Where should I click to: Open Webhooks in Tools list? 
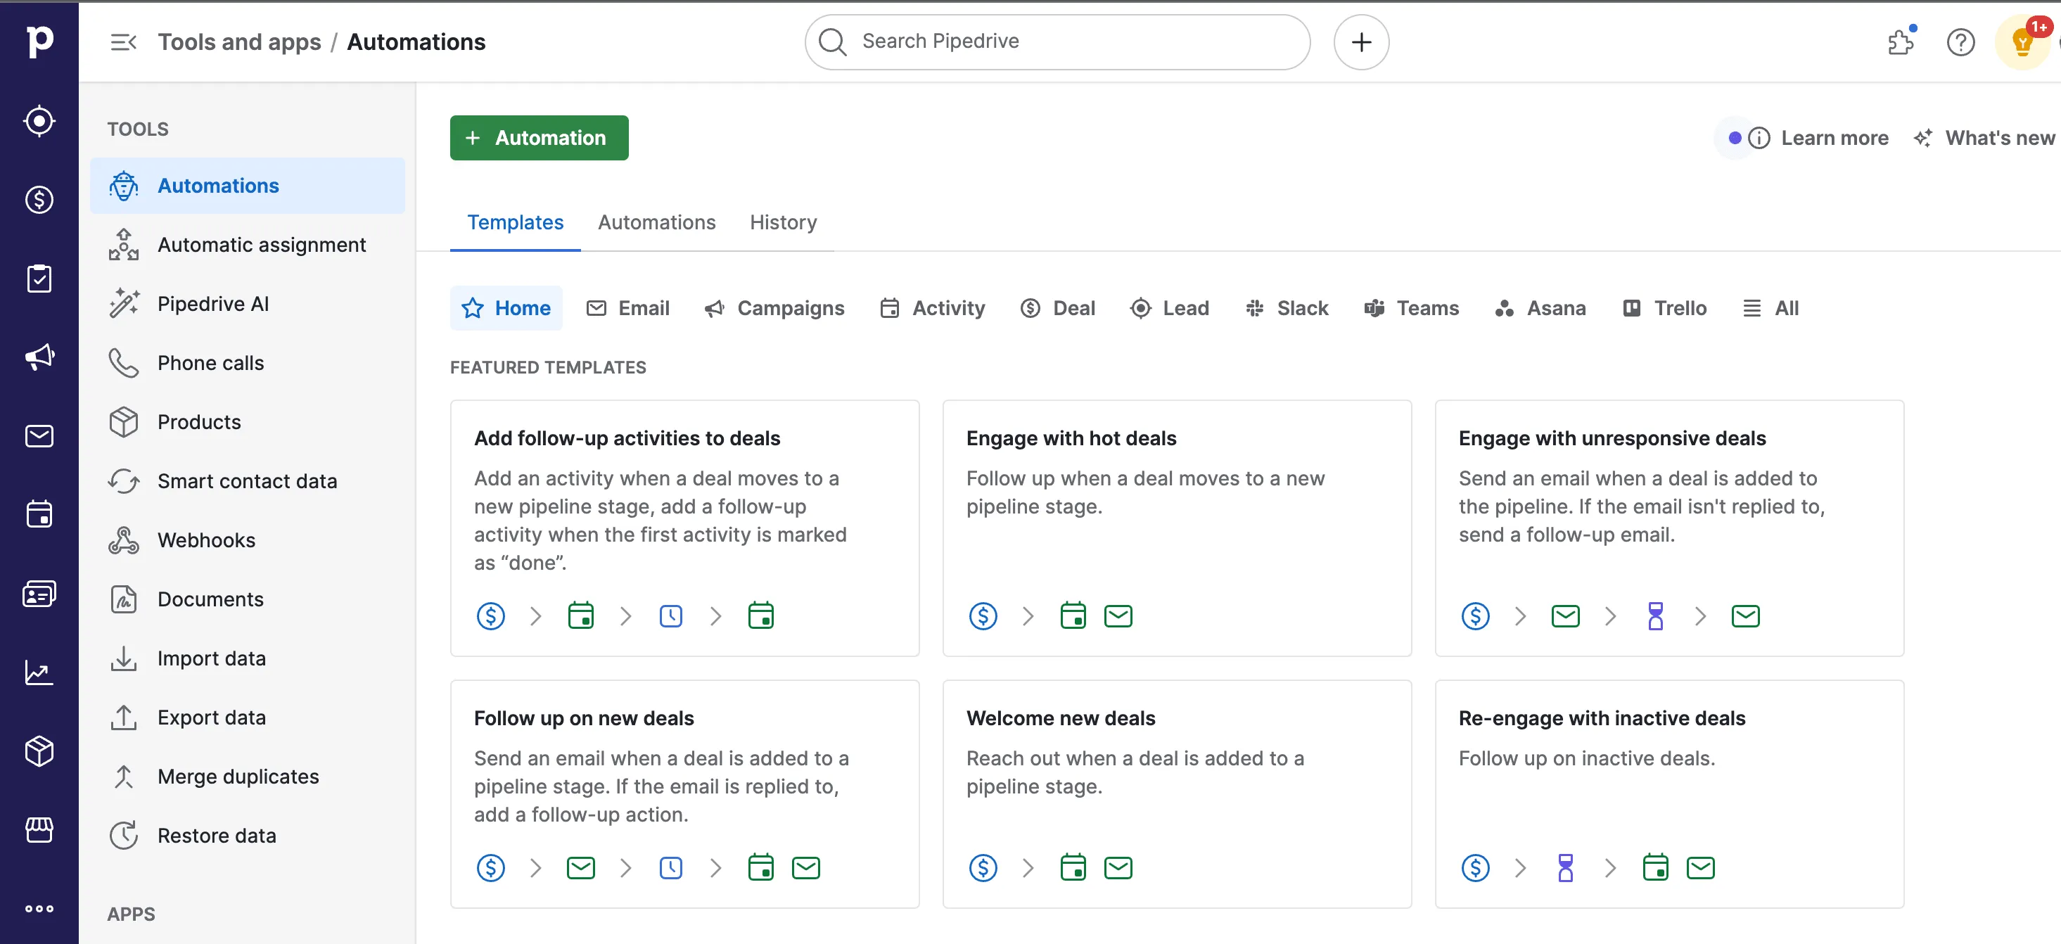tap(247, 540)
